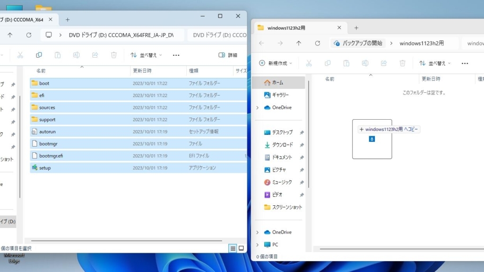
Task: Click search box in DVD drive window
Action: (x=217, y=35)
